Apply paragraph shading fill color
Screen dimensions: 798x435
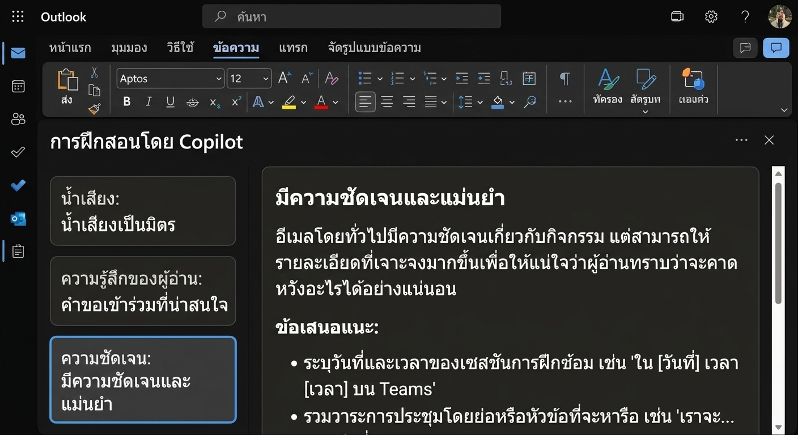point(498,103)
